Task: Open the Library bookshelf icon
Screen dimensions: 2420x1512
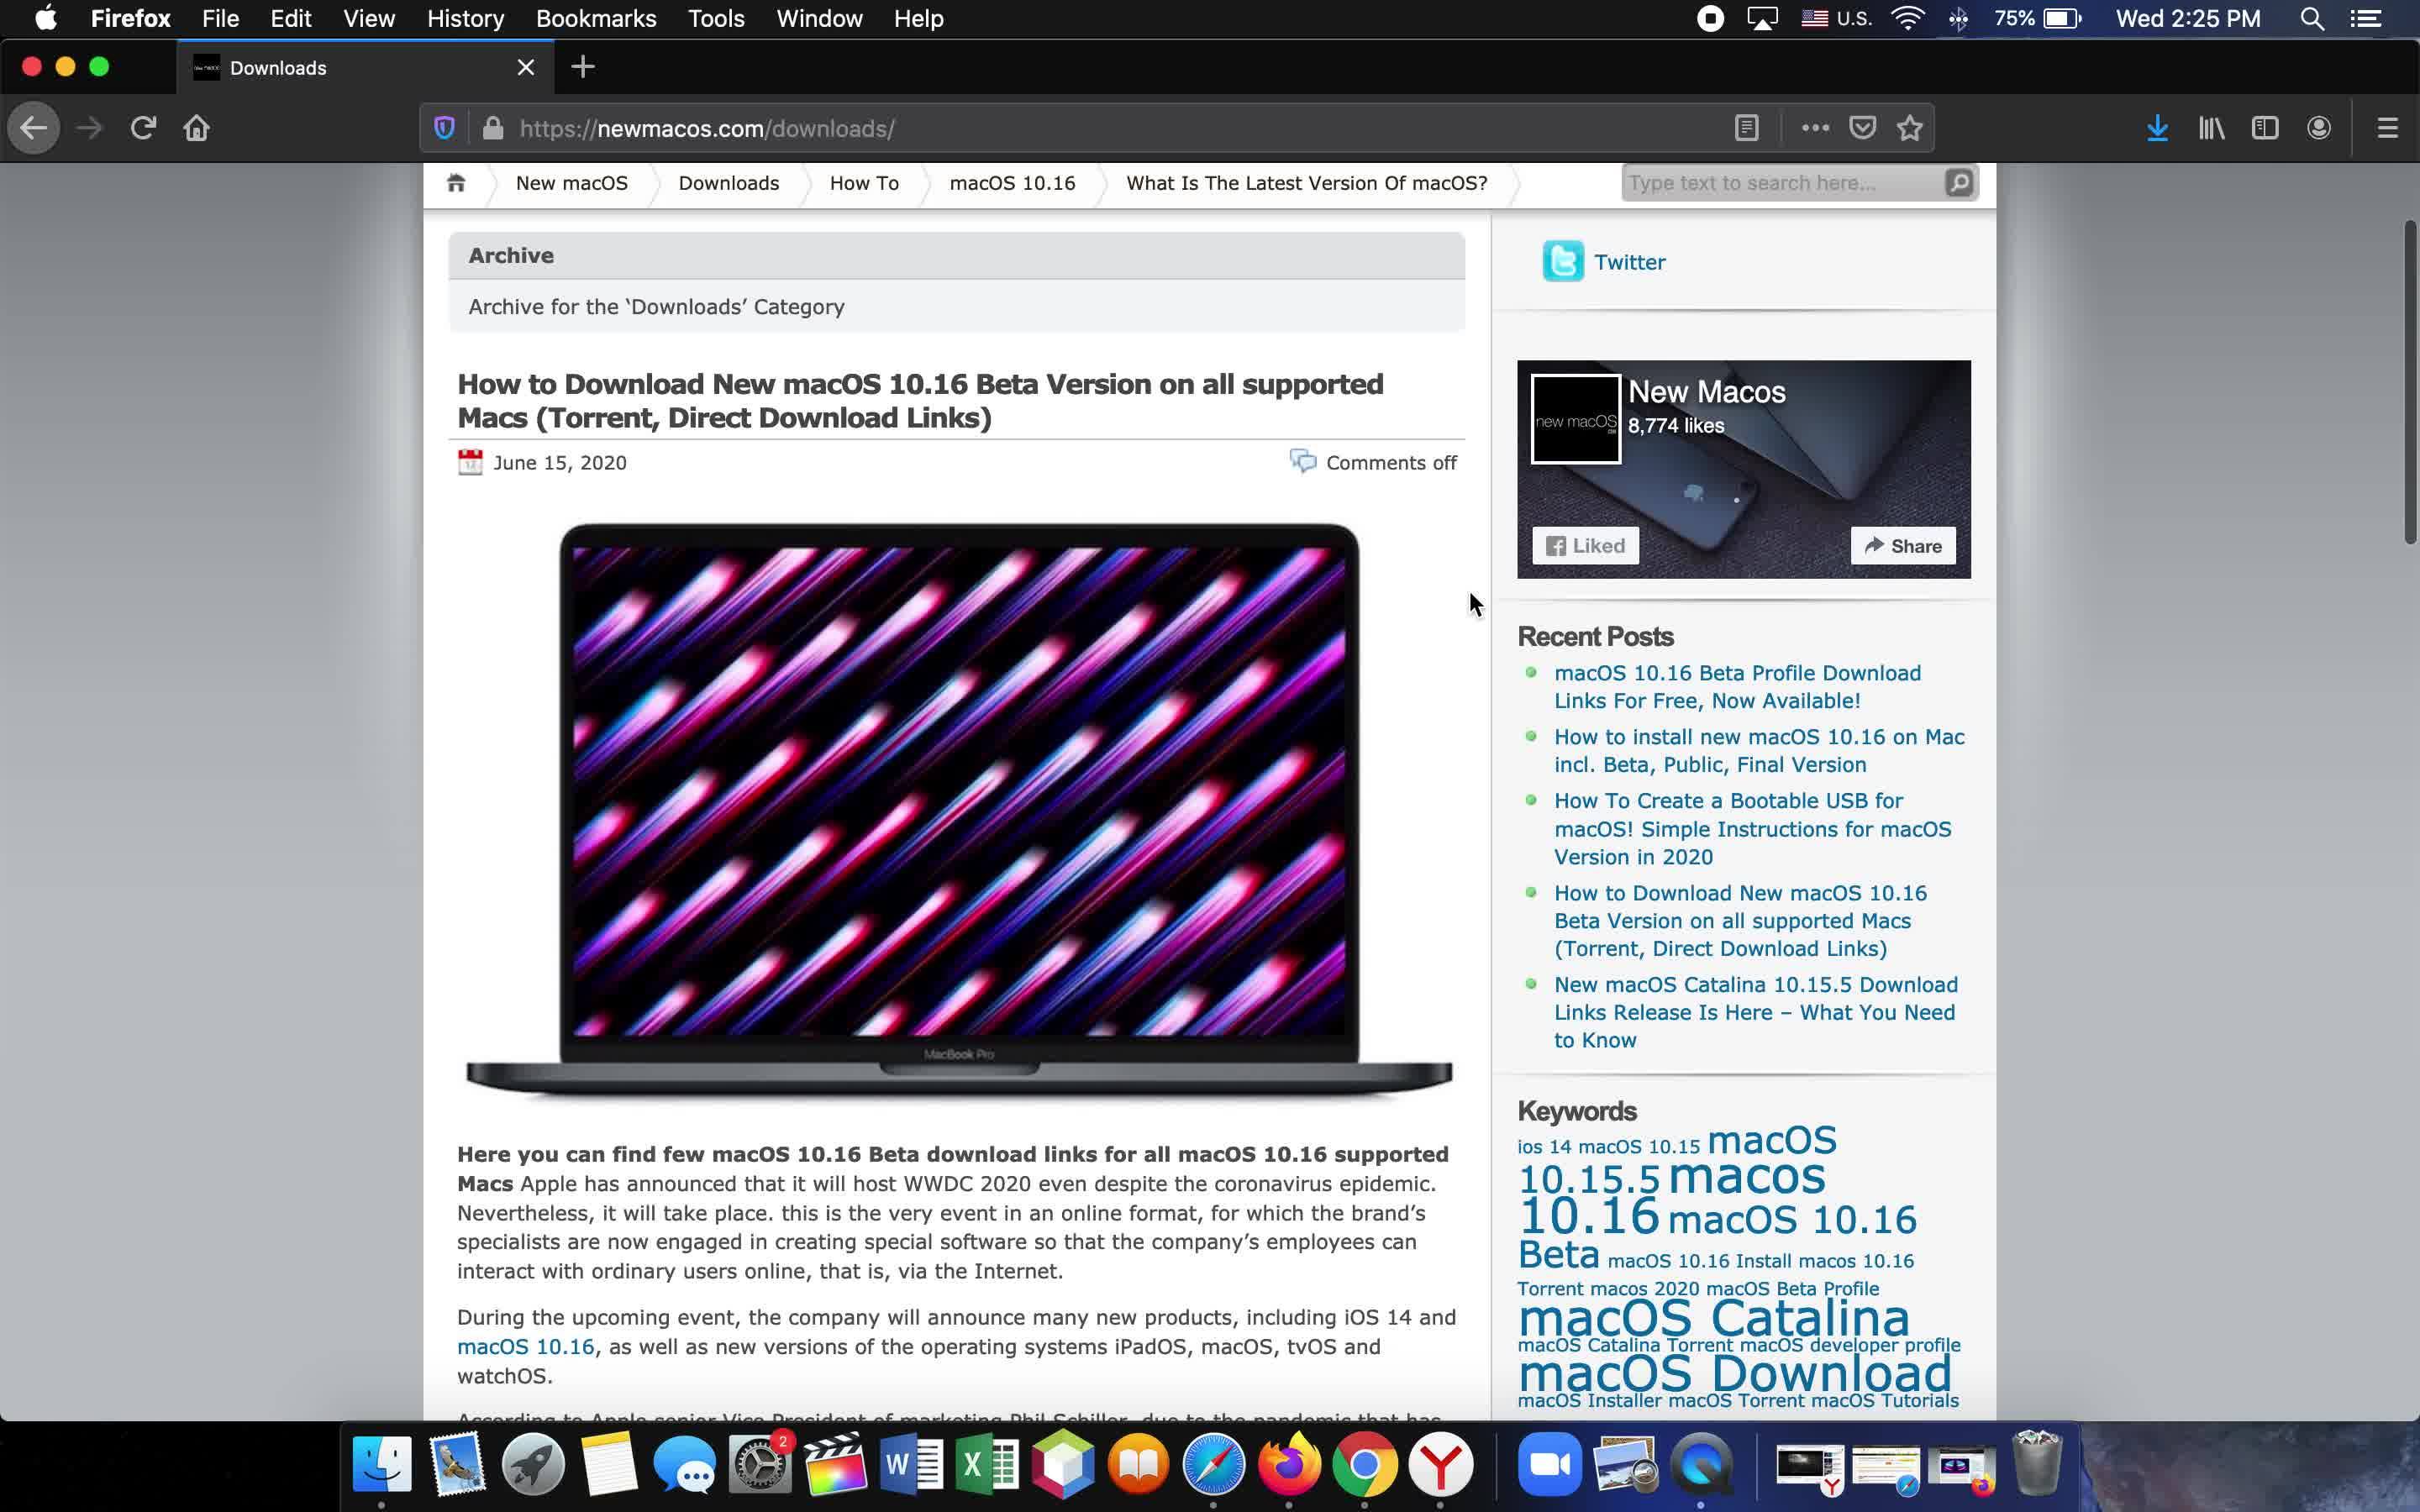Action: pos(2211,128)
